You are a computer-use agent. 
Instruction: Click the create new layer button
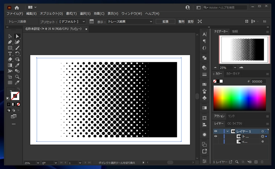(x=256, y=162)
